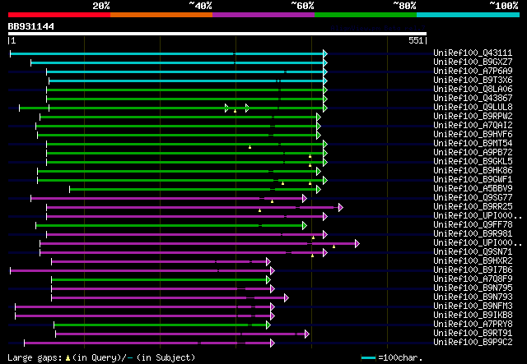Select the UniRef100_B9T3X6 hit label
The height and width of the screenshot is (364, 527).
[x=473, y=81]
